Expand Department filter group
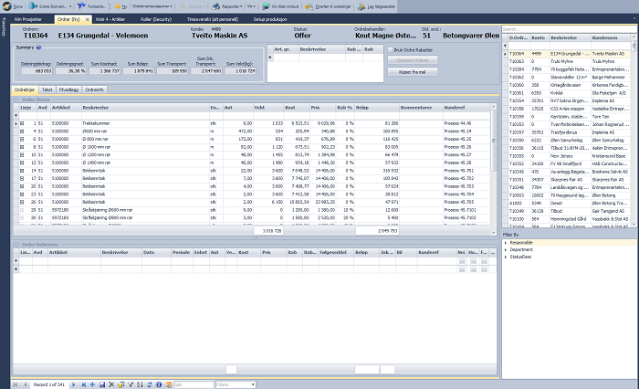Image resolution: width=639 pixels, height=389 pixels. point(506,250)
